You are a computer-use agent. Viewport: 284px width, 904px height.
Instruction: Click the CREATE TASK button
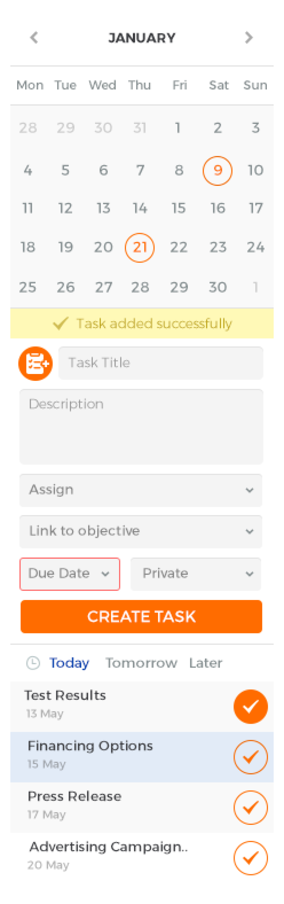point(141,616)
